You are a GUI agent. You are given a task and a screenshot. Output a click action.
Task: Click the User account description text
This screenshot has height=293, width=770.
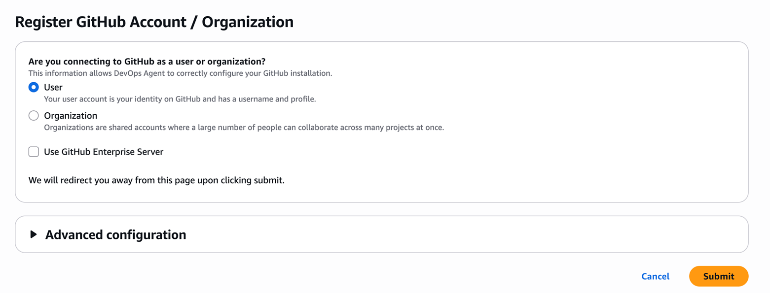180,99
